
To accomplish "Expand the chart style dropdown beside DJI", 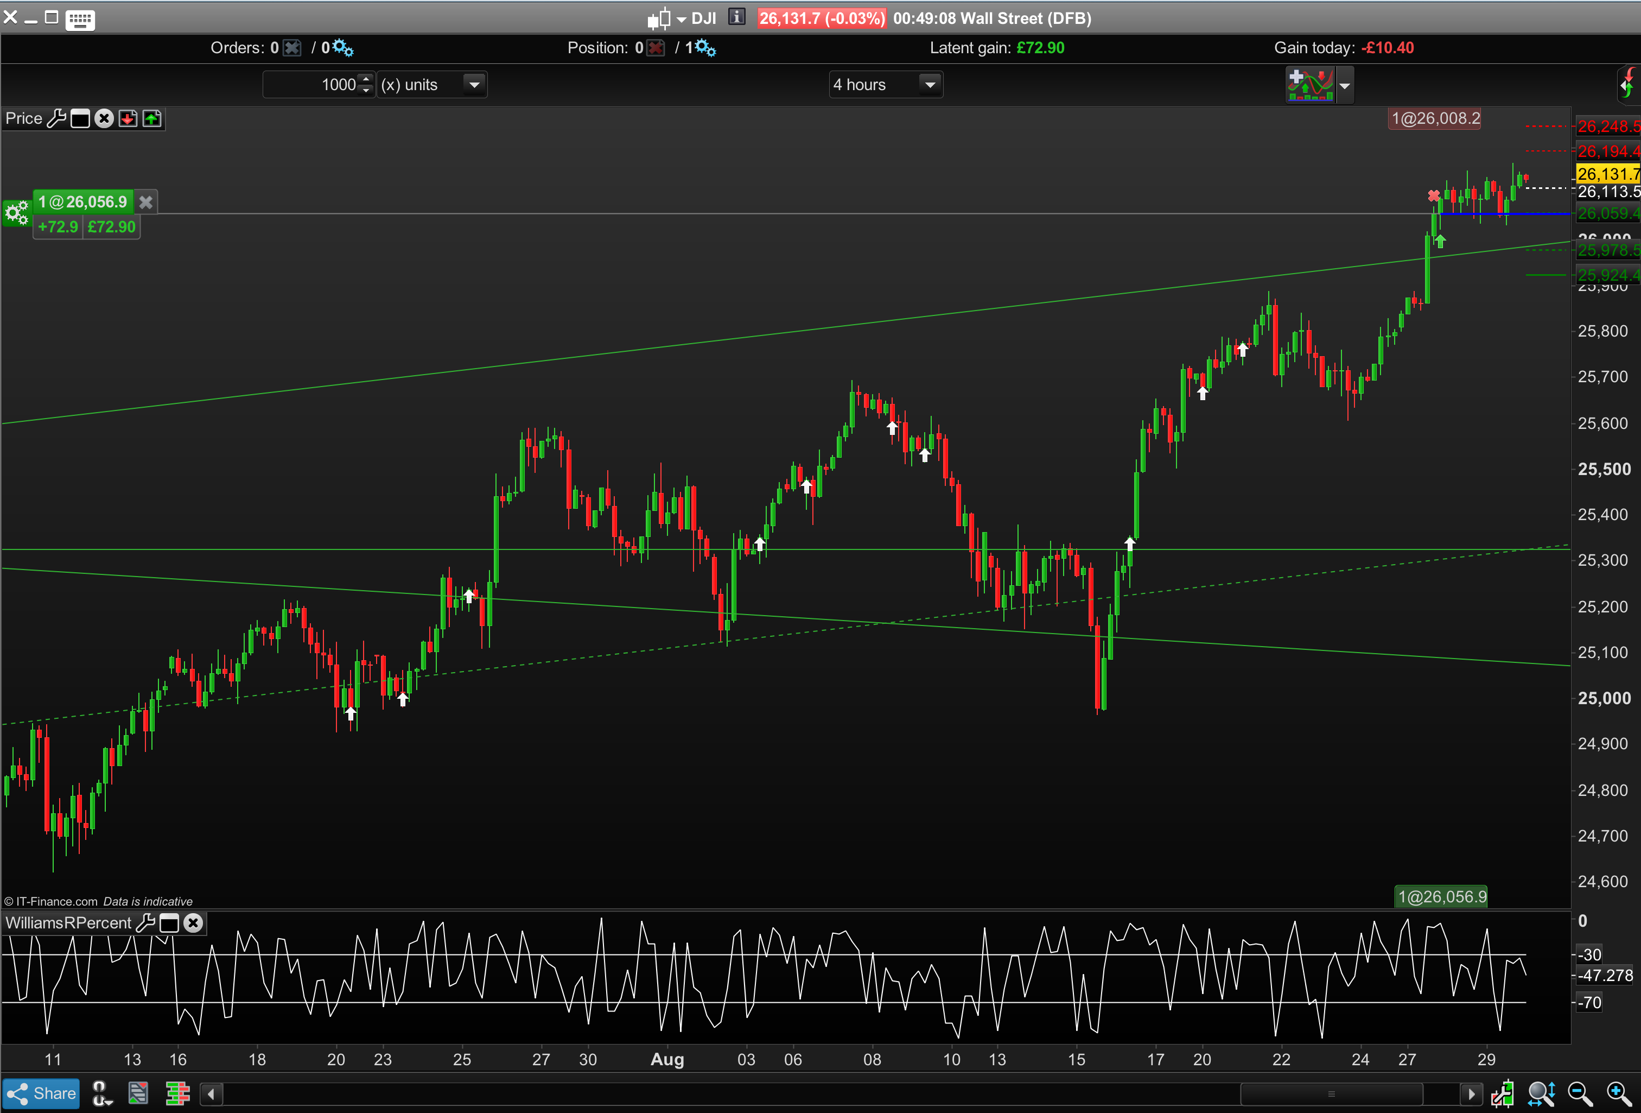I will coord(682,19).
